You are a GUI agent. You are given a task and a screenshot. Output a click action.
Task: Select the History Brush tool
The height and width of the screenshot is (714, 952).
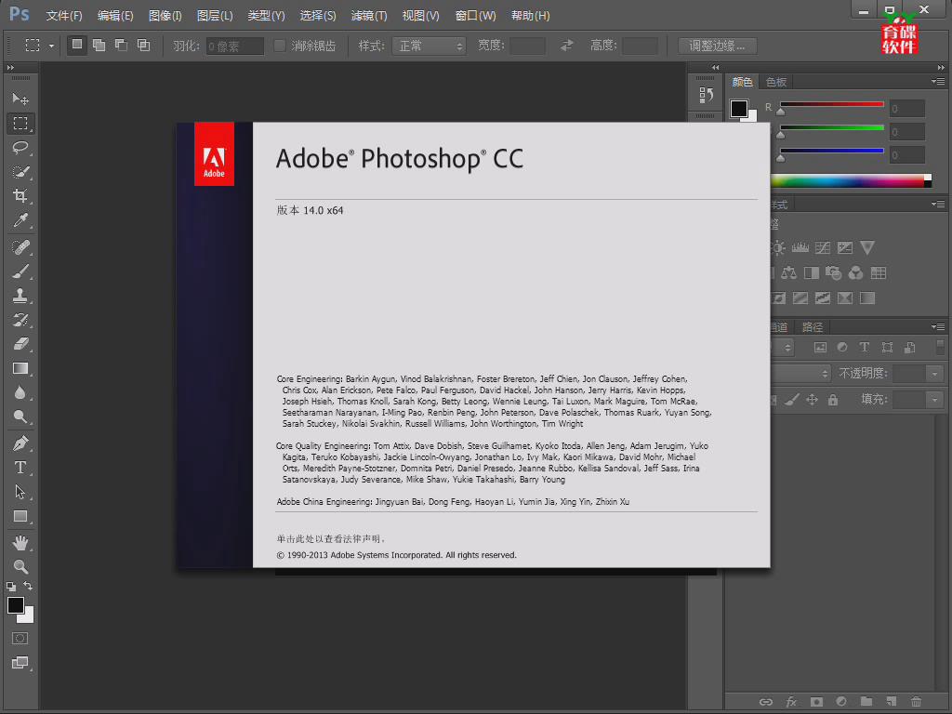coord(20,320)
